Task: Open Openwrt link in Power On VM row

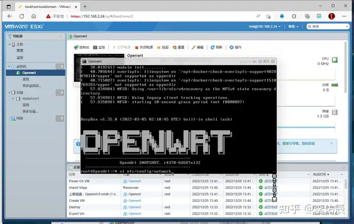Action: (x=135, y=181)
